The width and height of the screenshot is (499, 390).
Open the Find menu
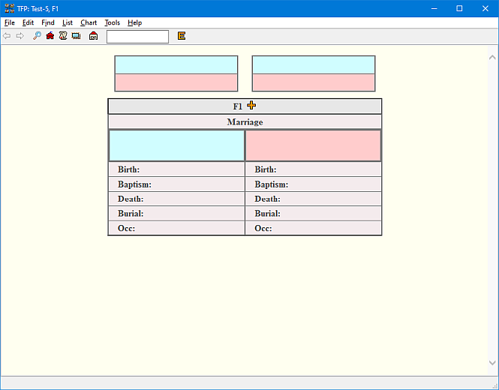pyautogui.click(x=48, y=22)
